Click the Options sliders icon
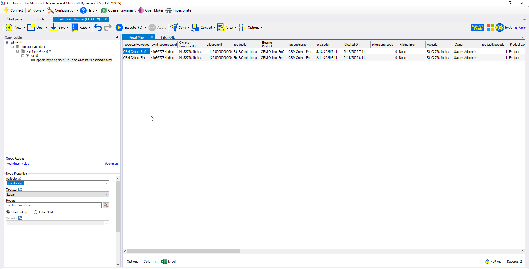This screenshot has height=269, width=529. [x=242, y=28]
